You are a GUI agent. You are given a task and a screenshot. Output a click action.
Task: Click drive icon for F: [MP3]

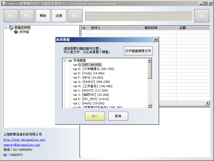pos(75,78)
